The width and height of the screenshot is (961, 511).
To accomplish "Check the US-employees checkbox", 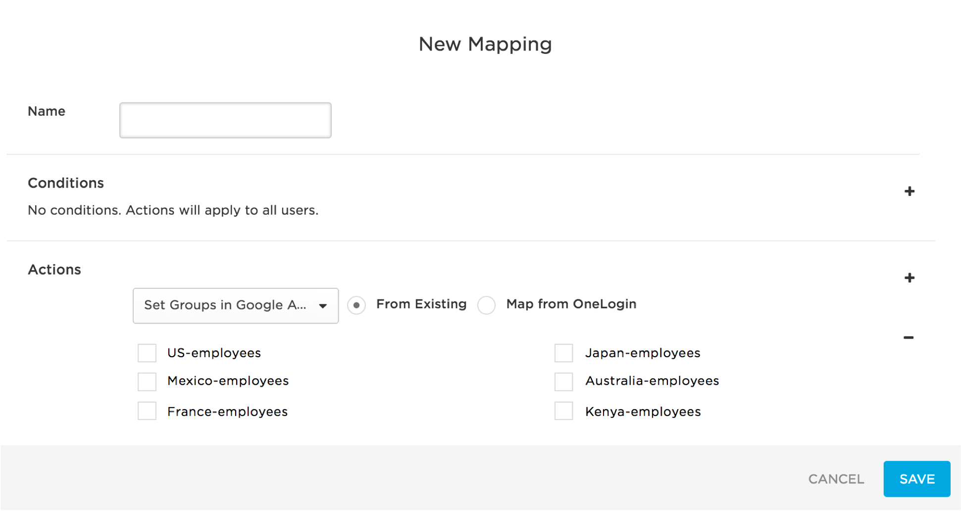I will coord(147,353).
